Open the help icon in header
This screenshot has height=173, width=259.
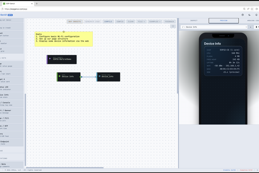click(x=243, y=15)
